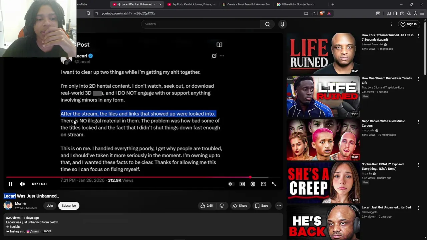Close the 'Lacari Was Just Unbanned' tab
The width and height of the screenshot is (427, 240).
(160, 4)
